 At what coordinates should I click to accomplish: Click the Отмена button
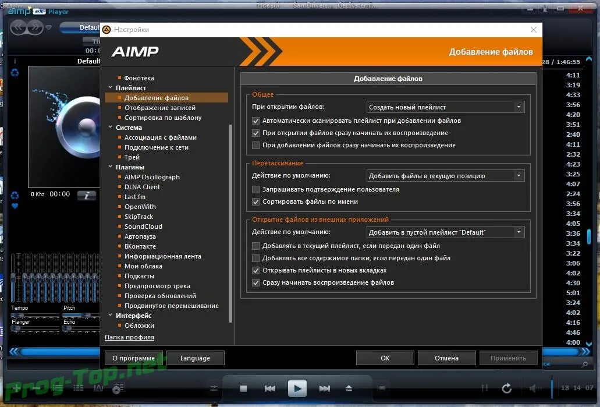(x=446, y=358)
